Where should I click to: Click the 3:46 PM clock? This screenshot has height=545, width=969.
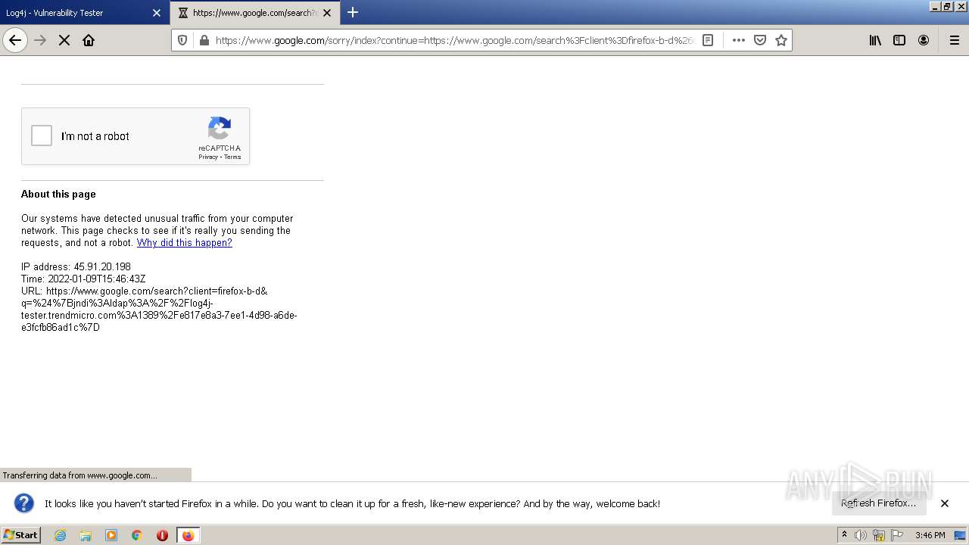[x=930, y=535]
